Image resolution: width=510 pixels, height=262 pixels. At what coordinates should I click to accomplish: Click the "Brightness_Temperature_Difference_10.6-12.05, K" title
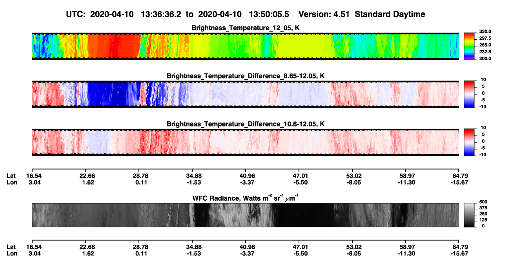click(246, 124)
